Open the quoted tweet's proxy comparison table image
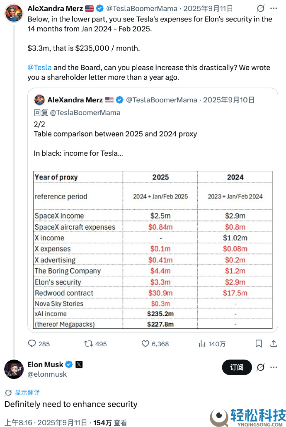 click(x=153, y=250)
